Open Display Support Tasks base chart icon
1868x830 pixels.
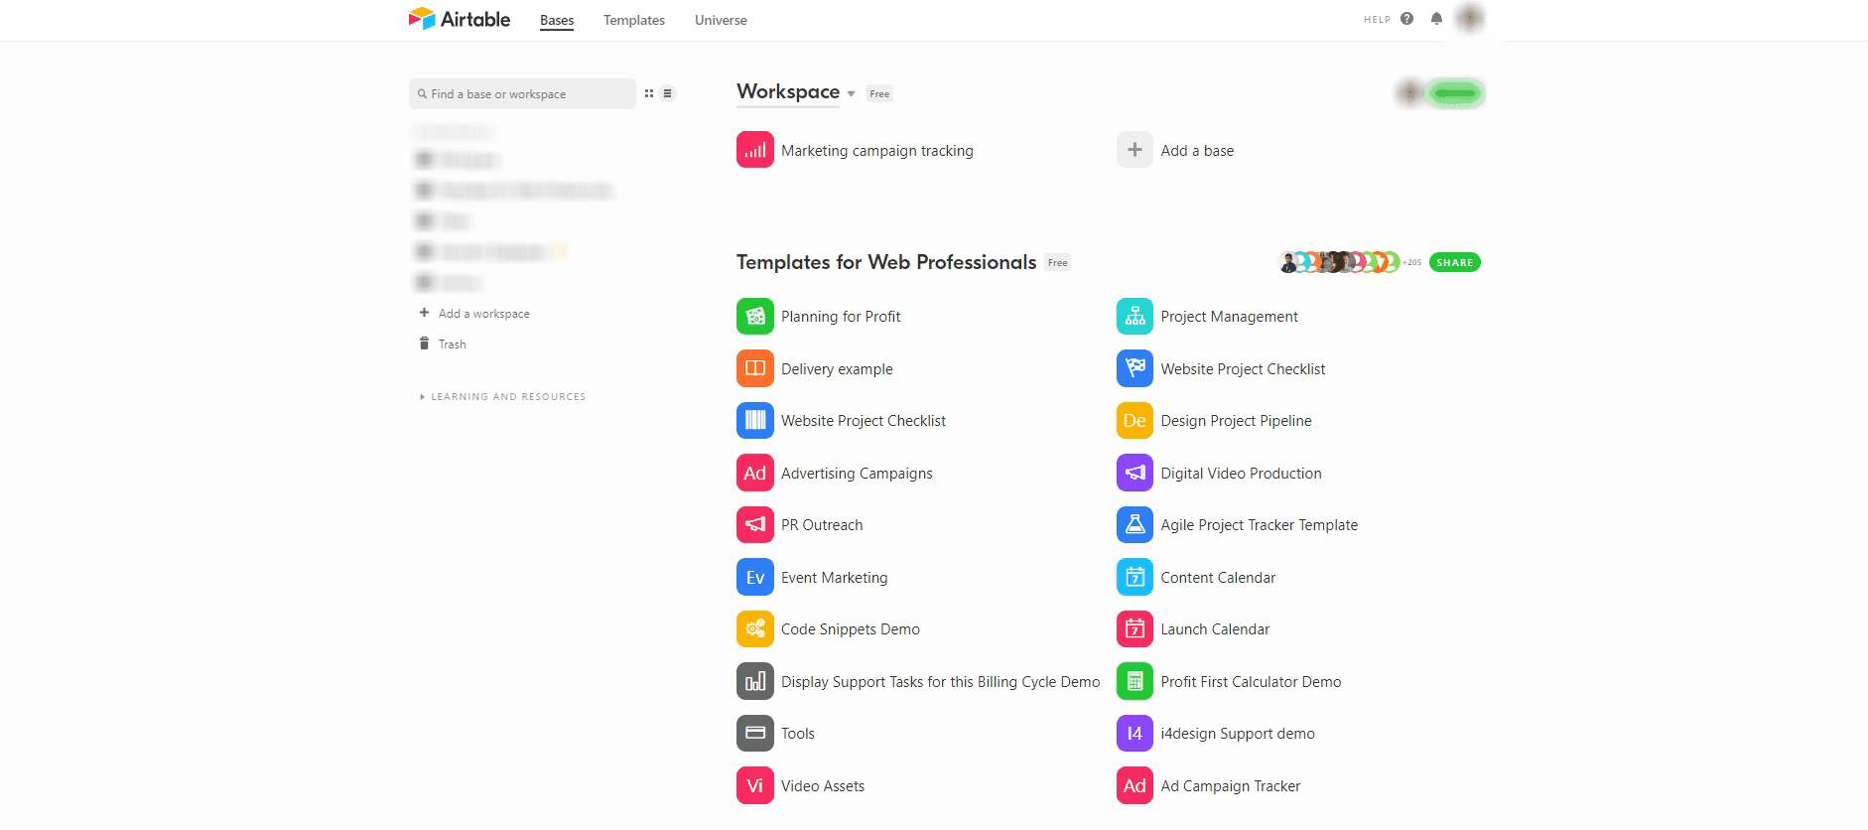[754, 681]
